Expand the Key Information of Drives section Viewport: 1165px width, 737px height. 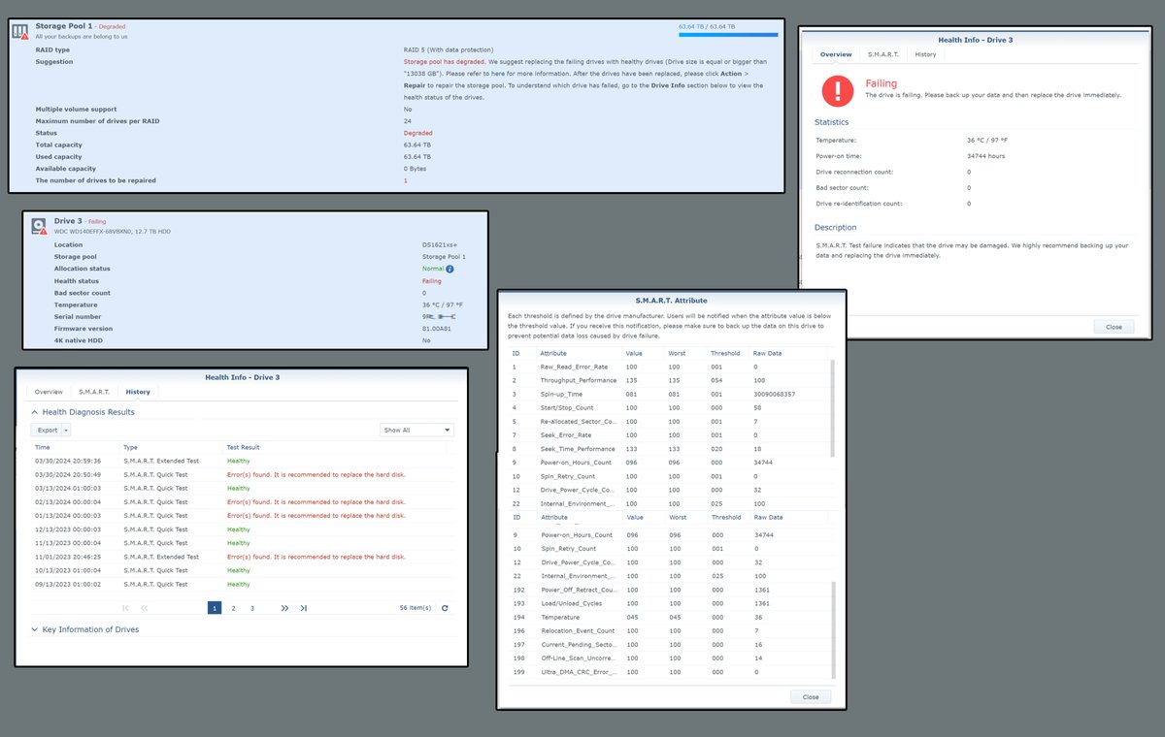(x=35, y=629)
